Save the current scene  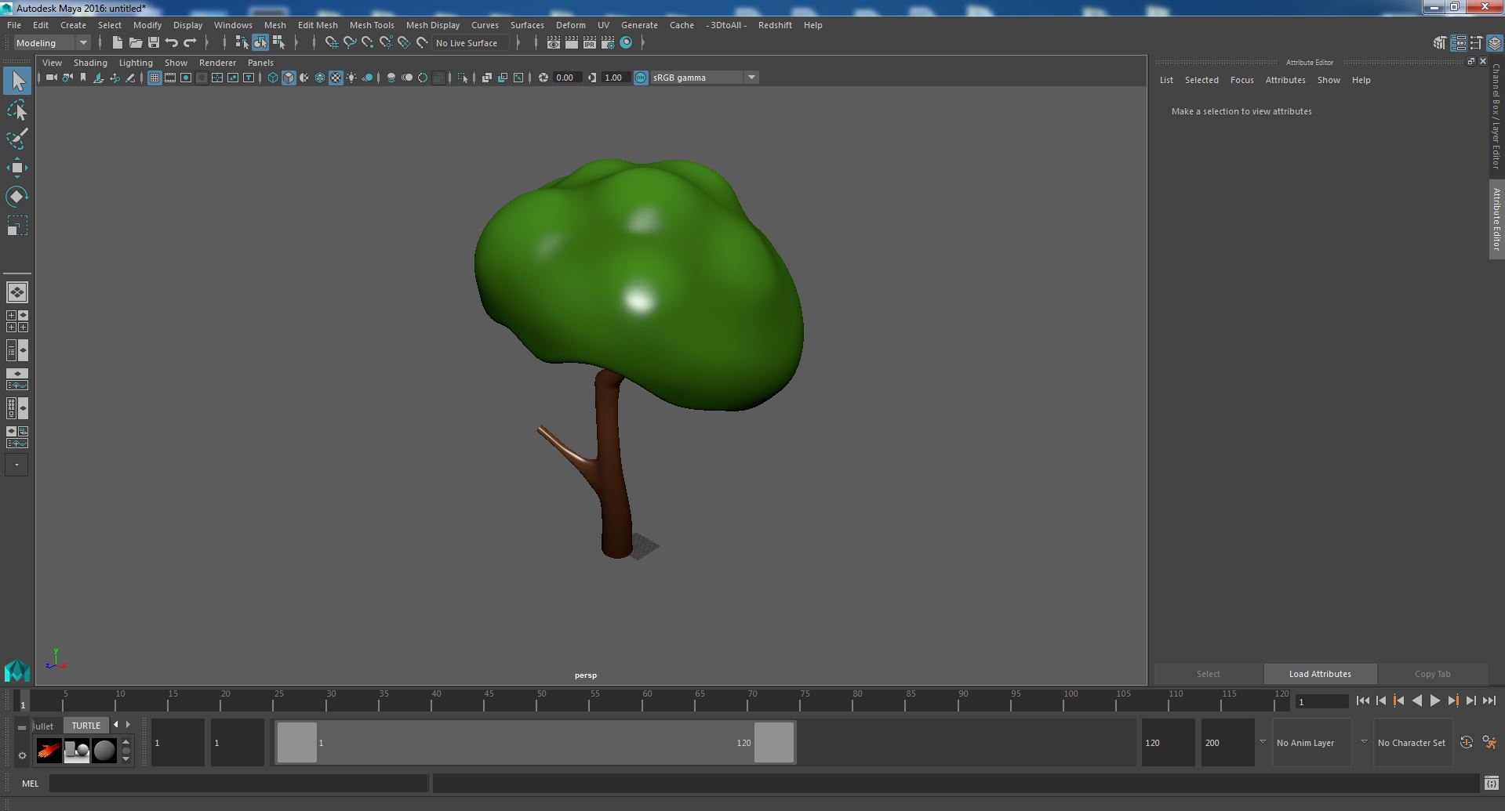(x=153, y=43)
